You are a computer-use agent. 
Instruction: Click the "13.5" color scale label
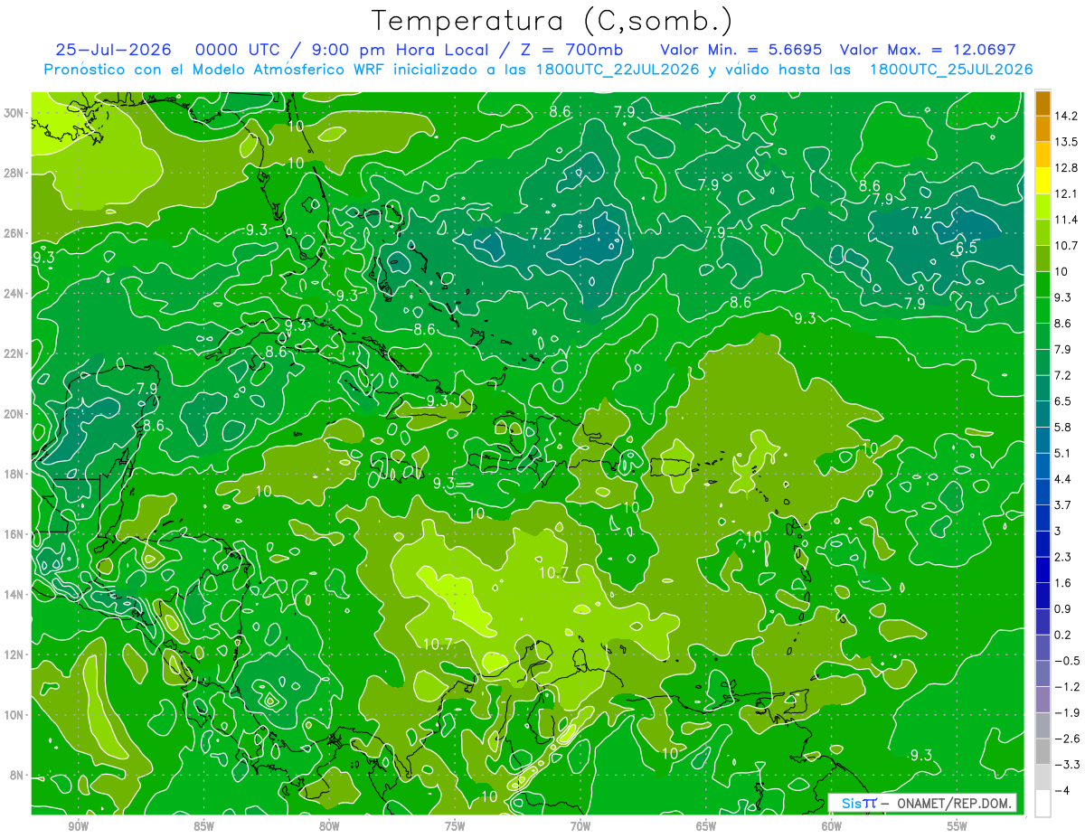point(1066,142)
